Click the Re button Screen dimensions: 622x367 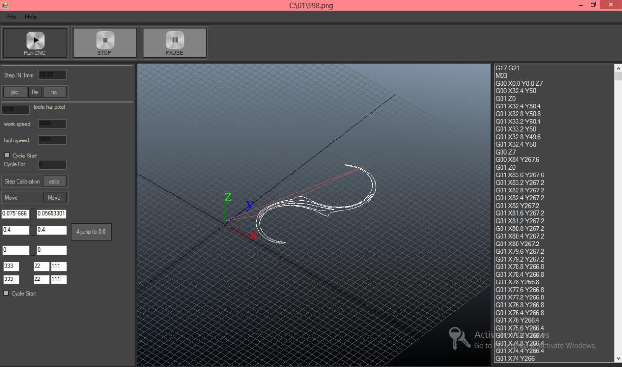pos(35,92)
